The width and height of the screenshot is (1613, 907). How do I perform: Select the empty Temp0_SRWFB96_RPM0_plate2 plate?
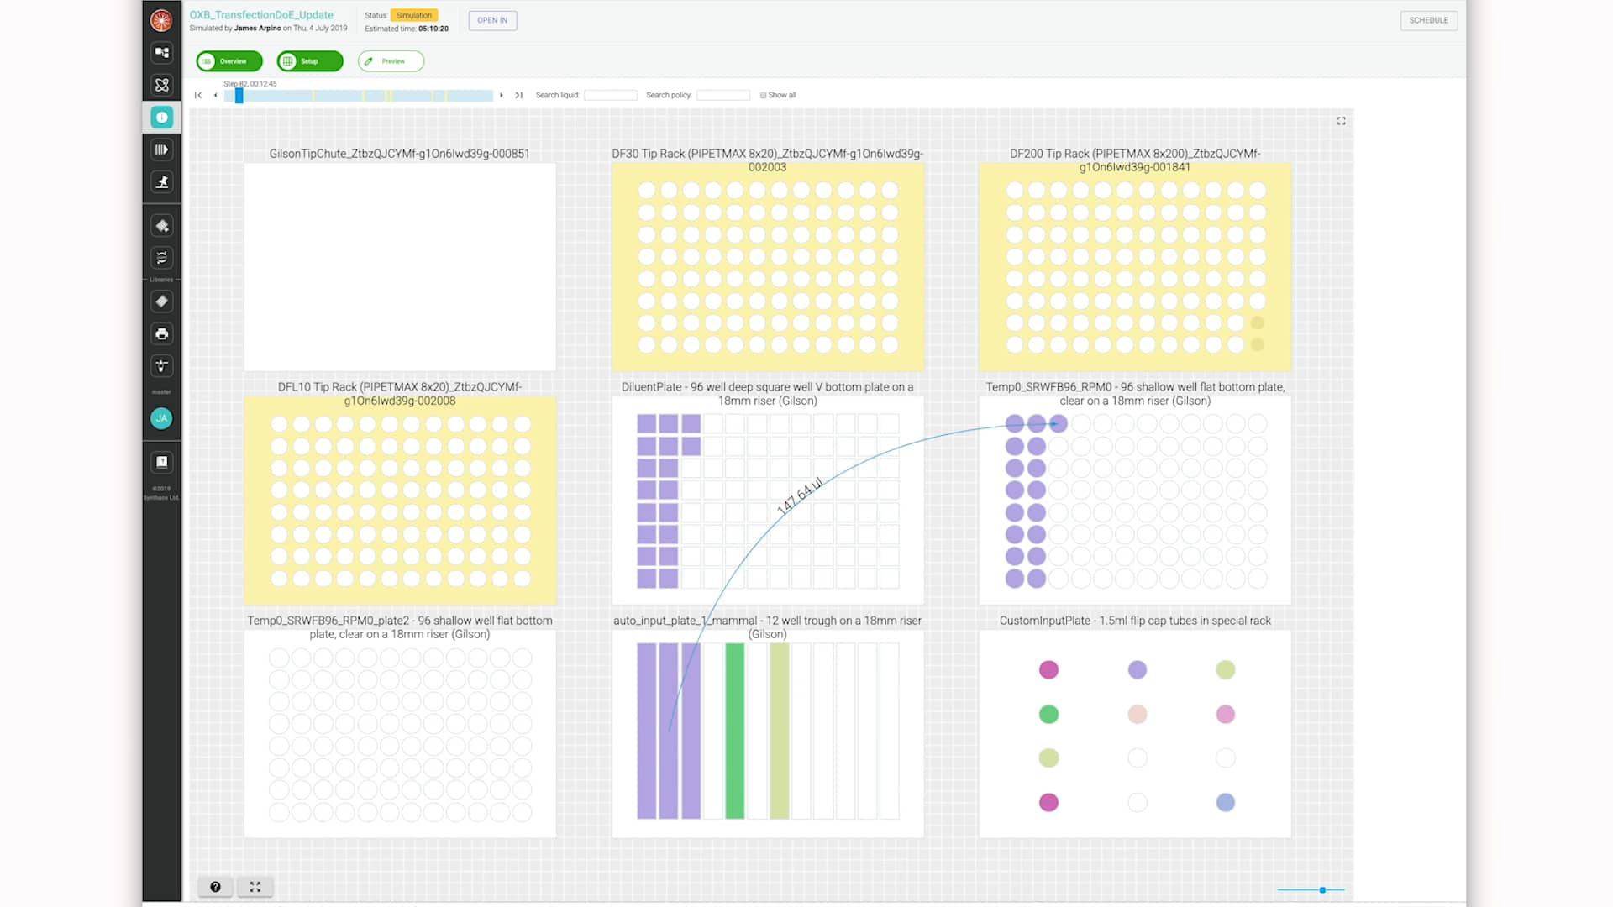pos(400,733)
